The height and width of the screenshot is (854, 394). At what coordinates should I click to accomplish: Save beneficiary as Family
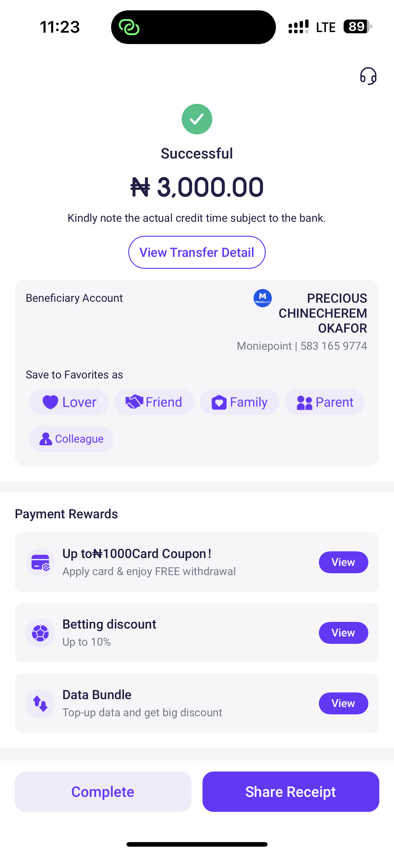pos(239,402)
